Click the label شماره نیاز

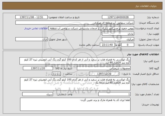pos(153,17)
